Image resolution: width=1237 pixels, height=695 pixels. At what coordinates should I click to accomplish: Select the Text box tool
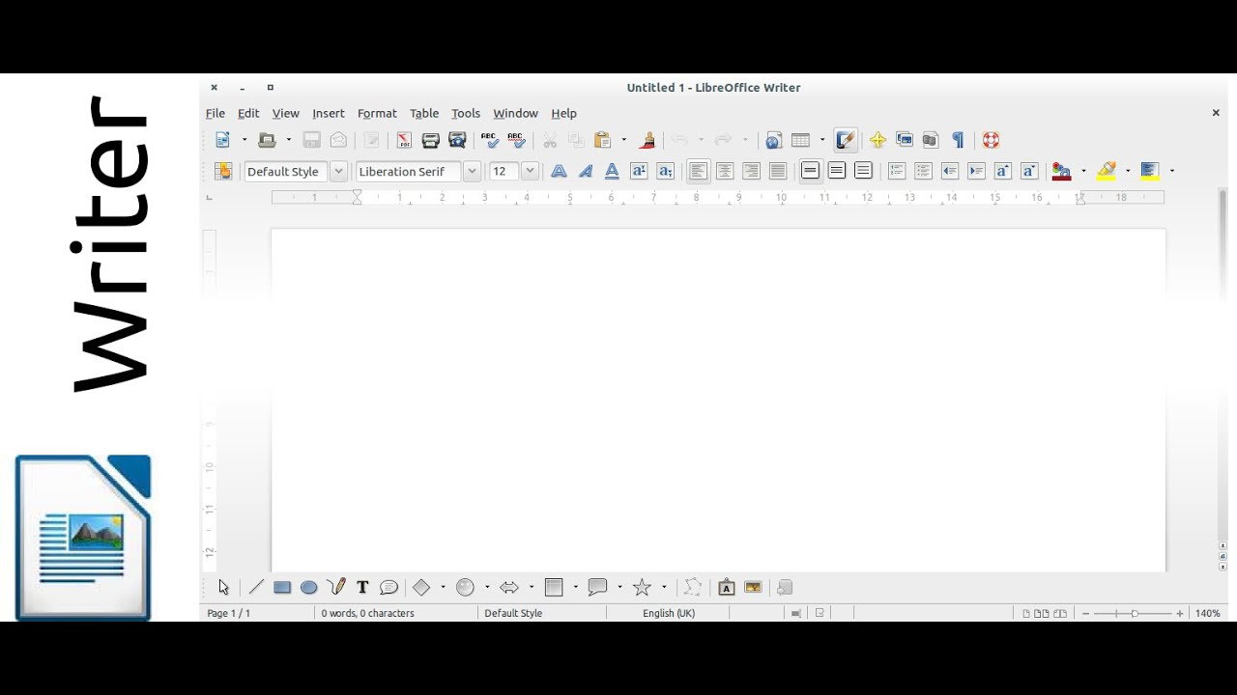coord(362,587)
